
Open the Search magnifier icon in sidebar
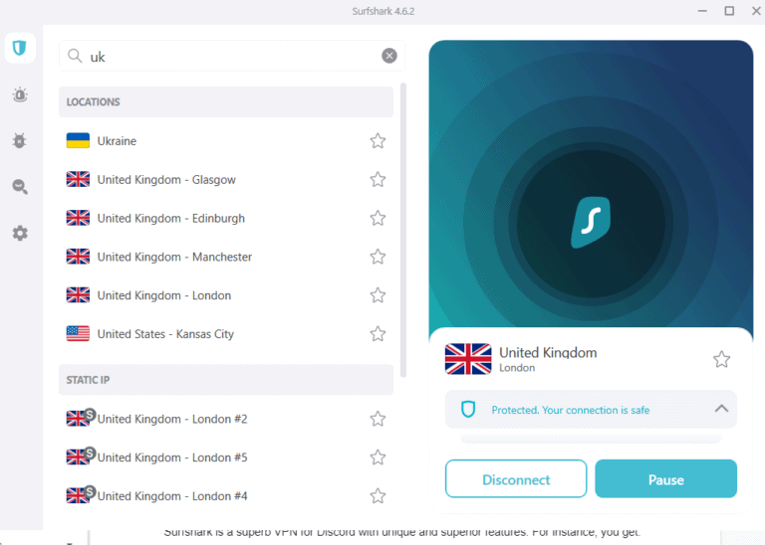tap(19, 186)
